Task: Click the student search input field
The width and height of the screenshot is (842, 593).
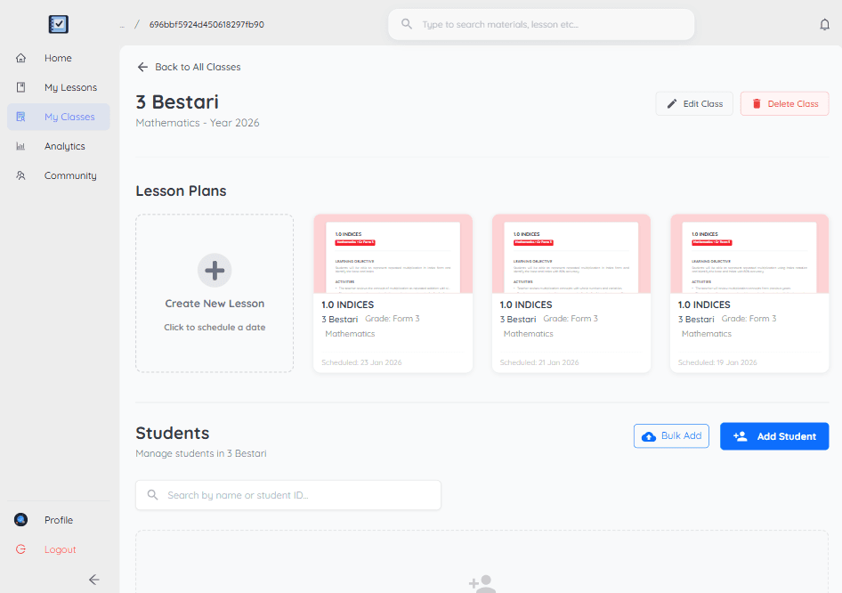Action: (287, 495)
